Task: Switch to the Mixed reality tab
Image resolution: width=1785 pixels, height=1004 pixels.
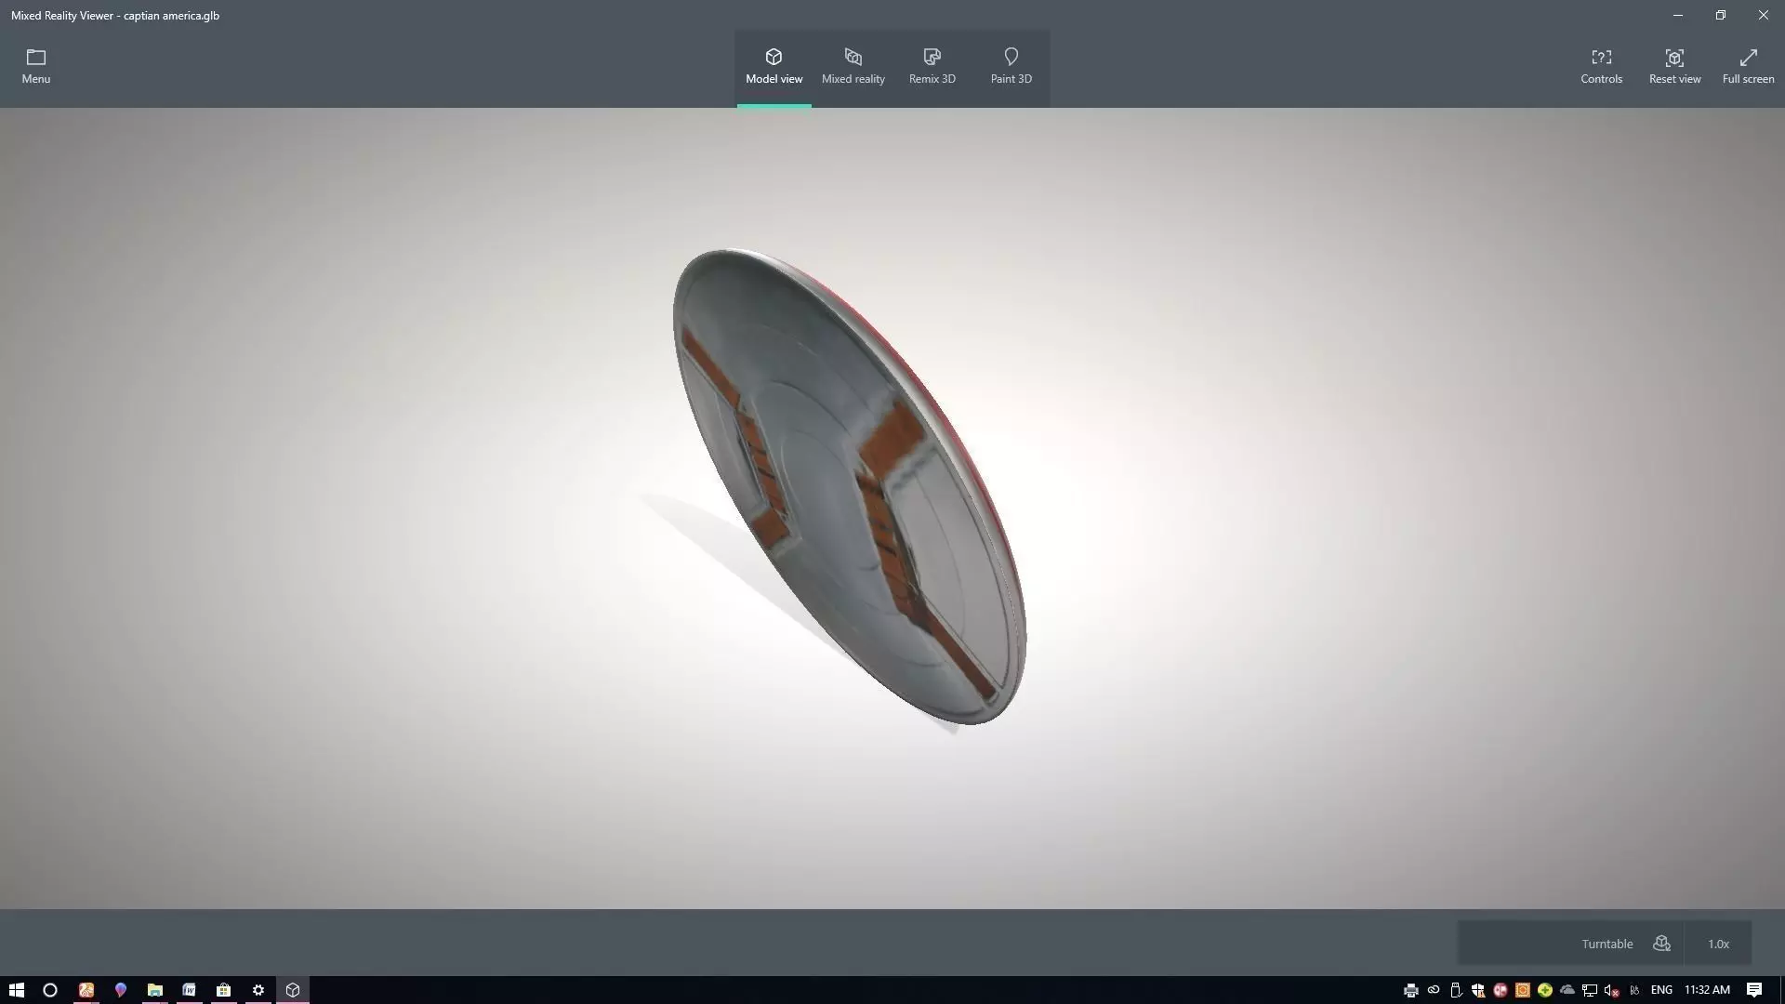Action: tap(853, 67)
